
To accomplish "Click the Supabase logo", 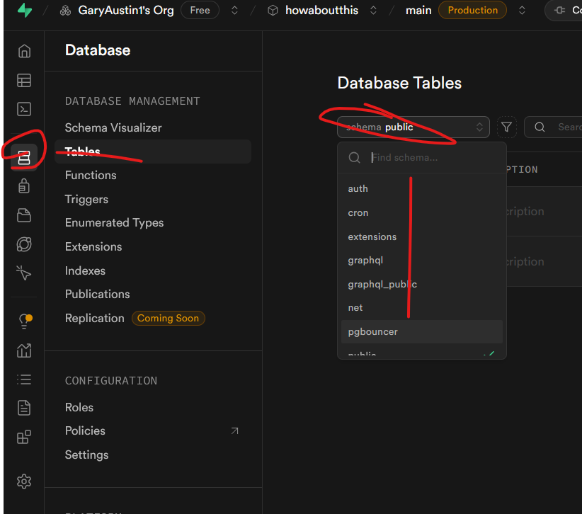I will (25, 11).
